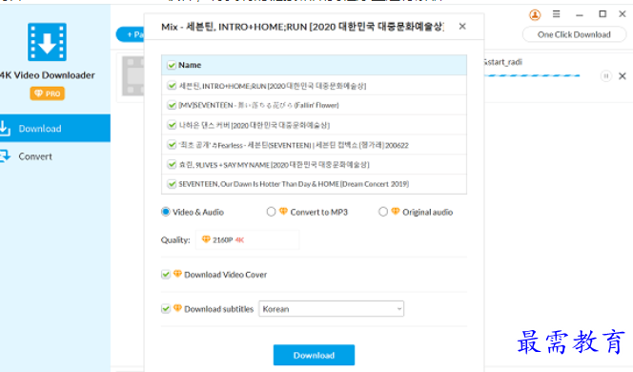The height and width of the screenshot is (372, 633).
Task: Uncheck the [MV]SEVENTEEN Fallin' Flower checkbox
Action: coord(172,105)
